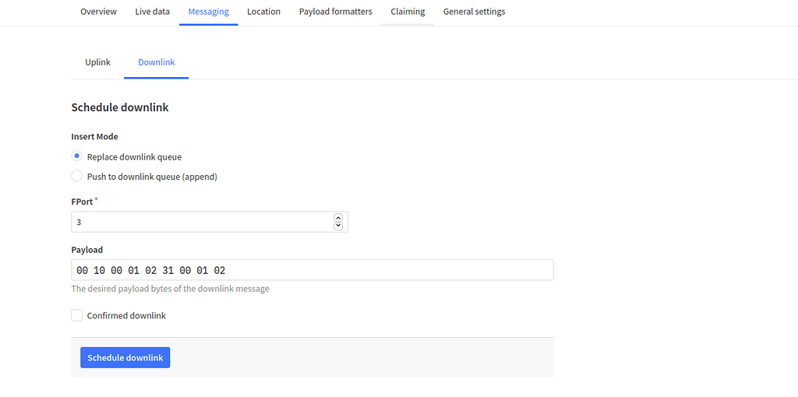Viewport: 798px width, 397px height.
Task: Decrease FPort with the down arrow
Action: [x=338, y=226]
